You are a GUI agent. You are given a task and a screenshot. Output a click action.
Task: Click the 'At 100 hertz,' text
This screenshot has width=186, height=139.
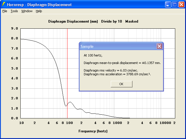[x=93, y=55]
